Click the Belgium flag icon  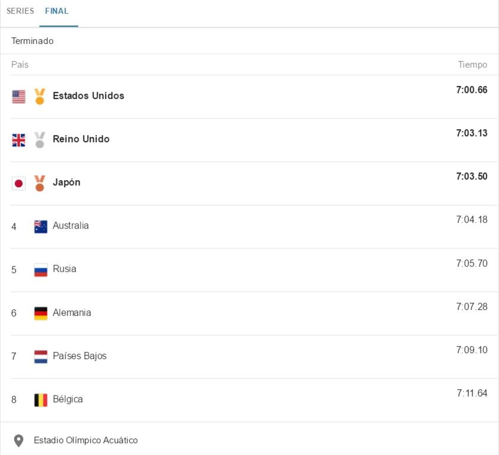pos(41,400)
